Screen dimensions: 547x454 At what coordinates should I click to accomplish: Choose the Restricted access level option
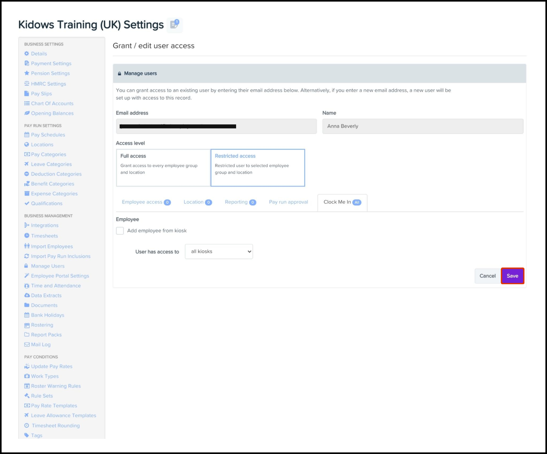(x=258, y=168)
